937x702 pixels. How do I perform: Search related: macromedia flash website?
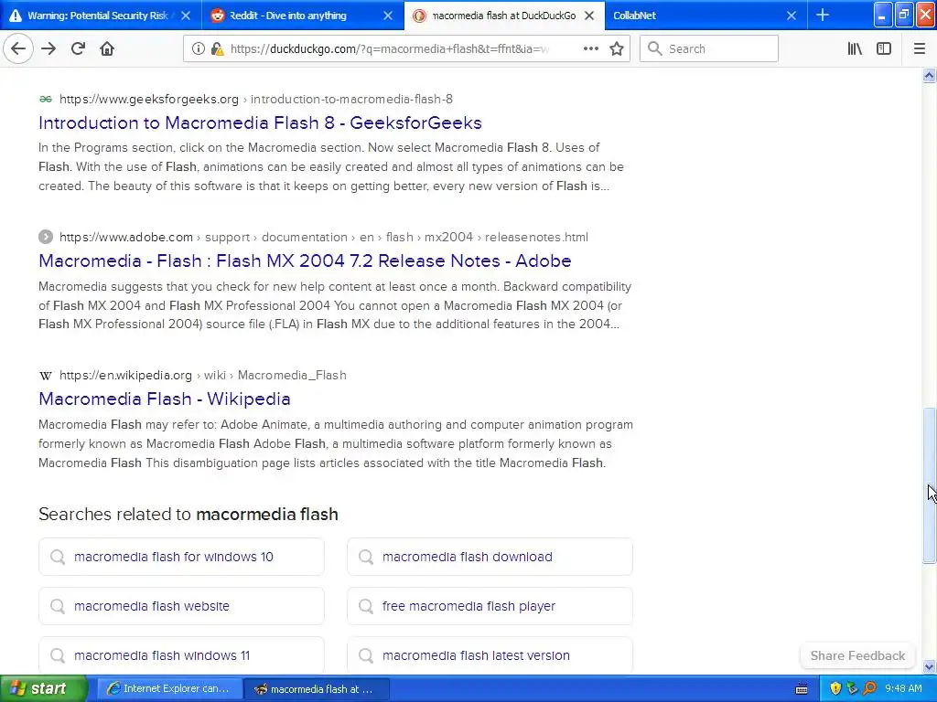[x=182, y=607]
